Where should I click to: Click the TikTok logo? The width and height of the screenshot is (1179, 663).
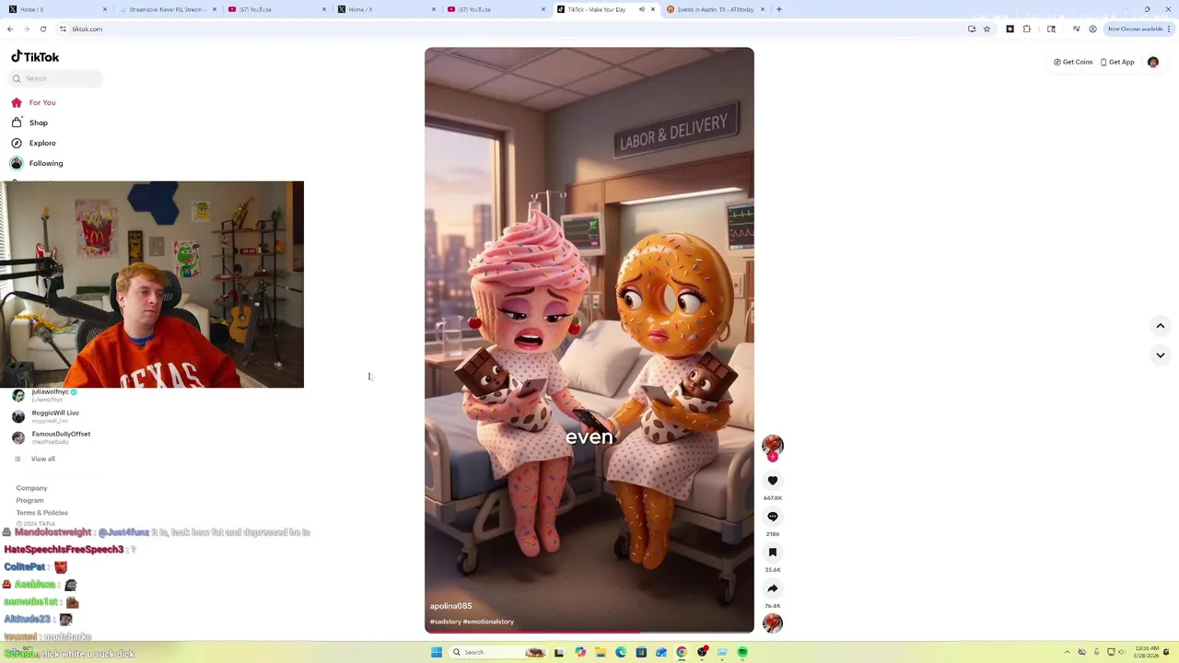click(x=35, y=56)
